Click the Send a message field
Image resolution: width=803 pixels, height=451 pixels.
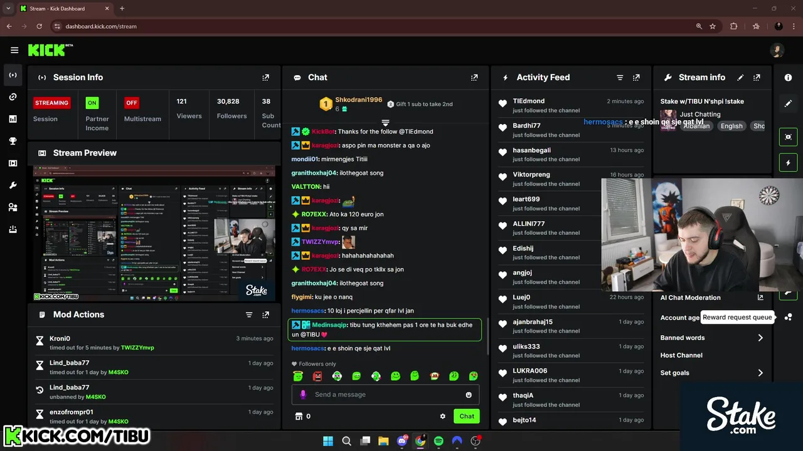(x=385, y=395)
